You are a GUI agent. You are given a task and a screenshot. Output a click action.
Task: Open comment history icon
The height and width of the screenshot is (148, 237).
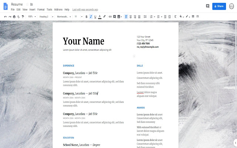[208, 6]
